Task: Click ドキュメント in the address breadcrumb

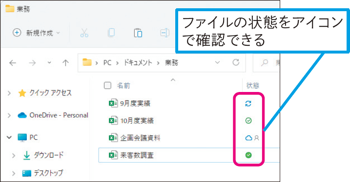Action: [138, 63]
